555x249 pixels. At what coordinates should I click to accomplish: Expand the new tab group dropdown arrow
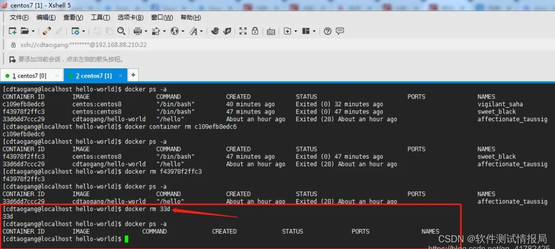(295, 31)
